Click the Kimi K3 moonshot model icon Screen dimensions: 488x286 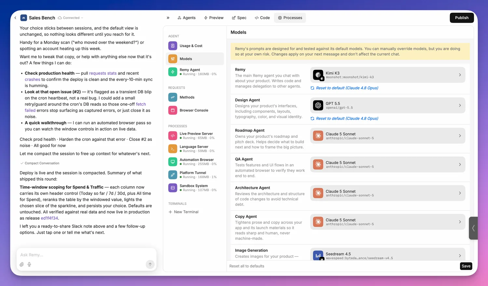coord(318,75)
